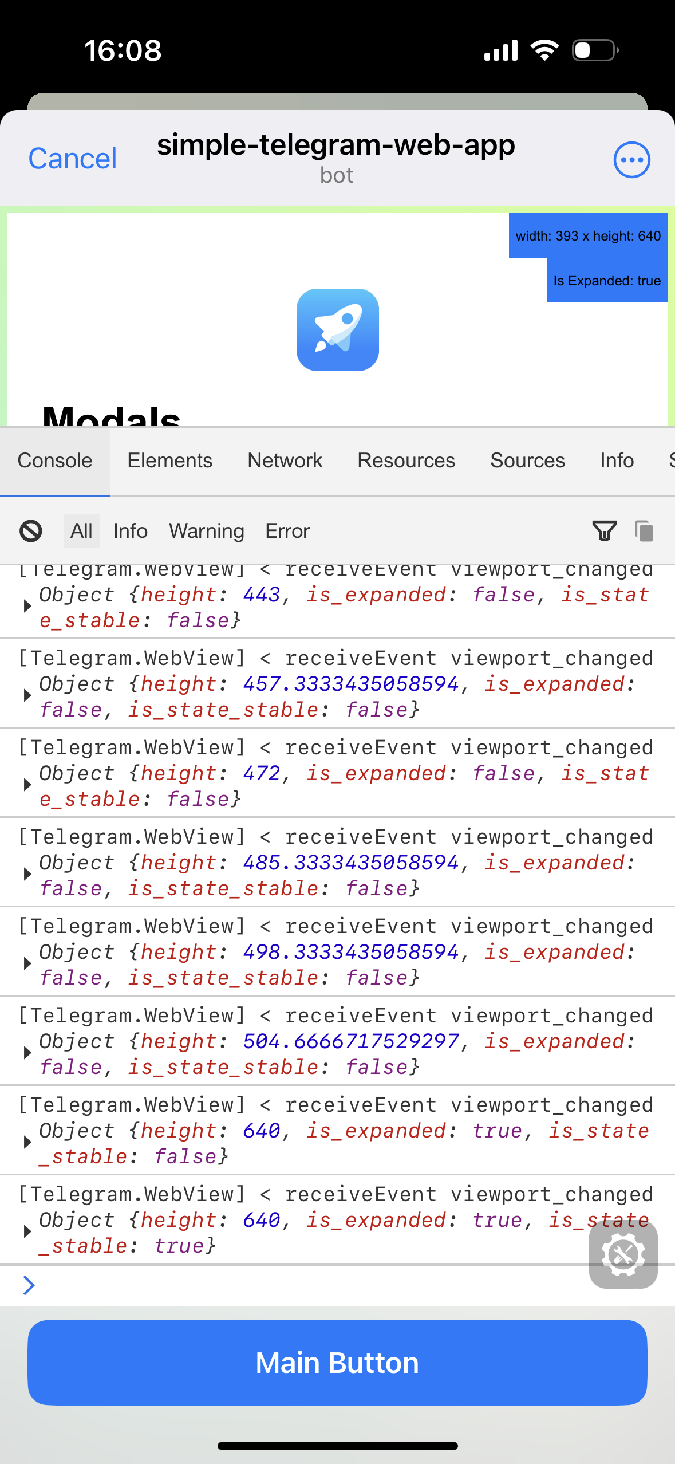
Task: Open the console filter funnel icon
Action: (x=604, y=531)
